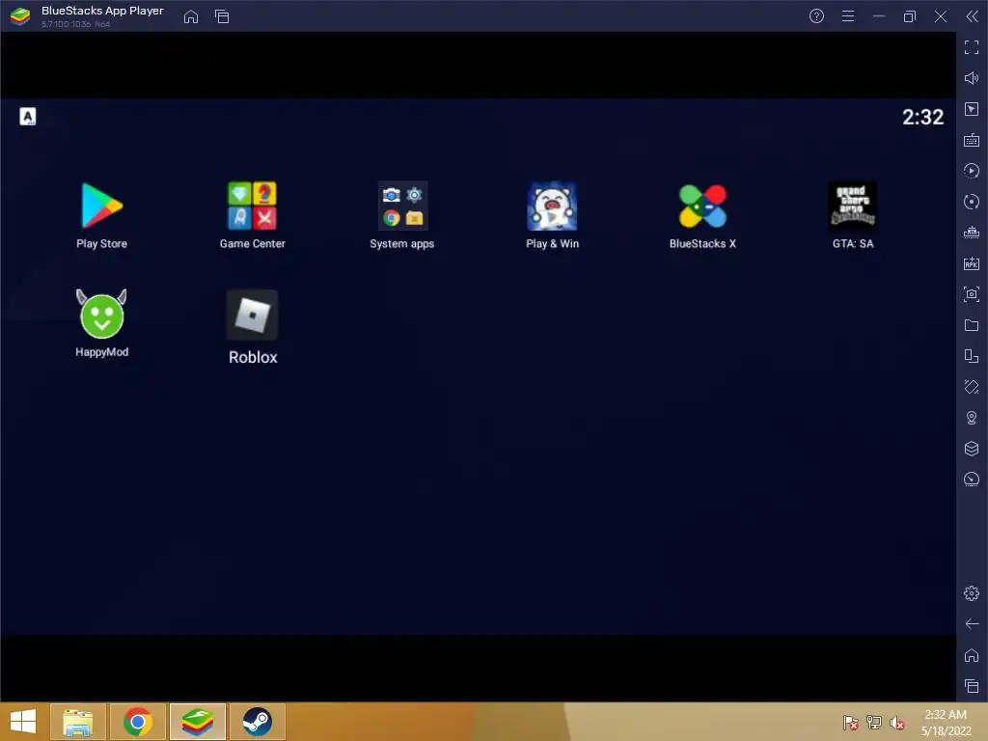Open Steam from taskbar
988x741 pixels.
pyautogui.click(x=257, y=722)
